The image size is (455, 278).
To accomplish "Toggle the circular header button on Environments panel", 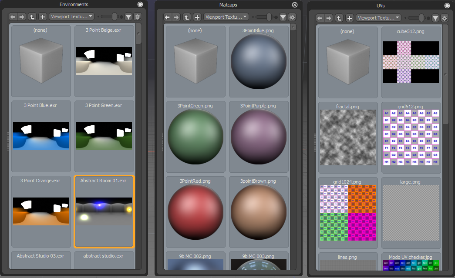I will (140, 4).
